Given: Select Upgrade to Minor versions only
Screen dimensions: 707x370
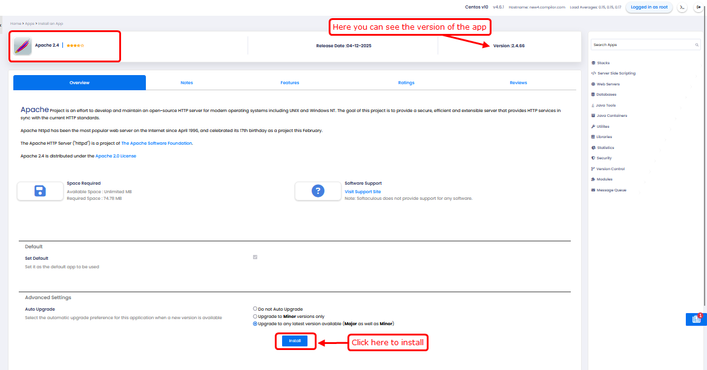Looking at the screenshot, I should point(255,316).
